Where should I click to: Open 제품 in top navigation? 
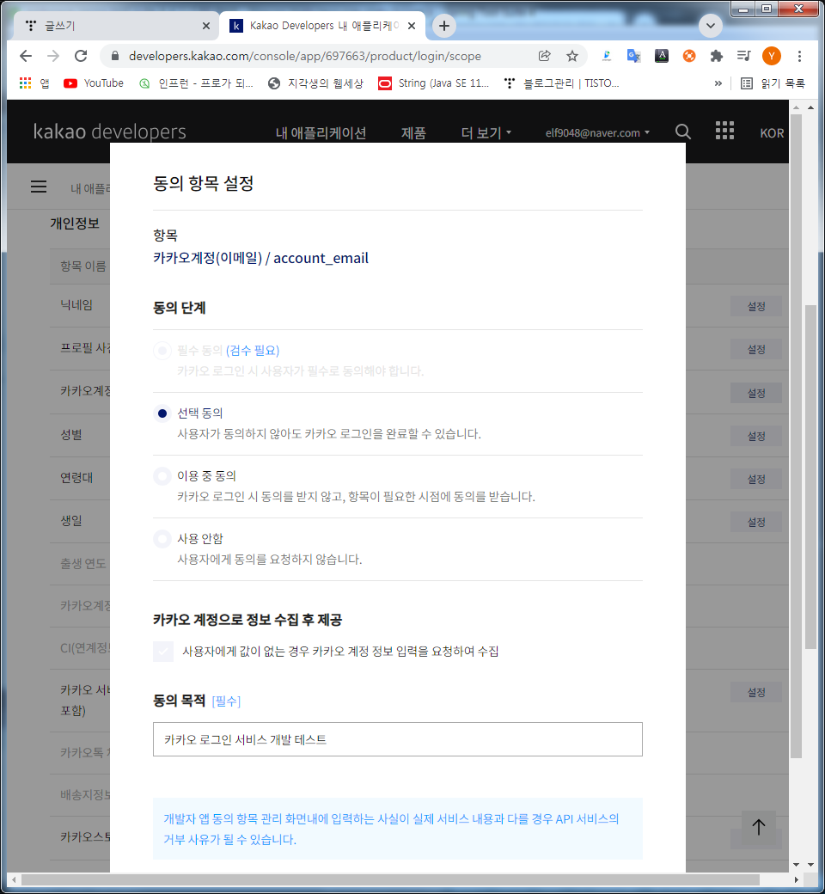[x=413, y=133]
